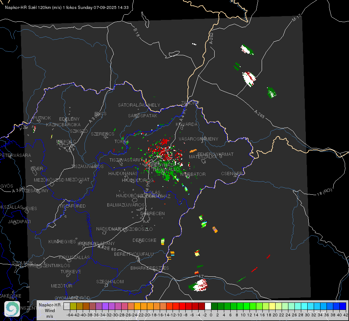This screenshot has width=349, height=321.
Task: Click the KUNHEGYES label
Action: click(62, 242)
